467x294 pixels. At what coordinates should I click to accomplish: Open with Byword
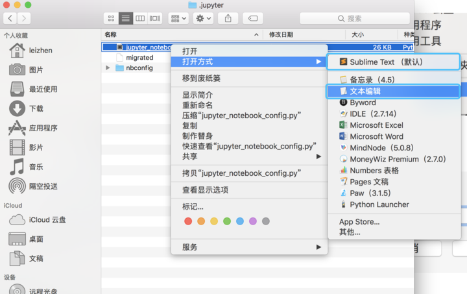[x=394, y=103]
